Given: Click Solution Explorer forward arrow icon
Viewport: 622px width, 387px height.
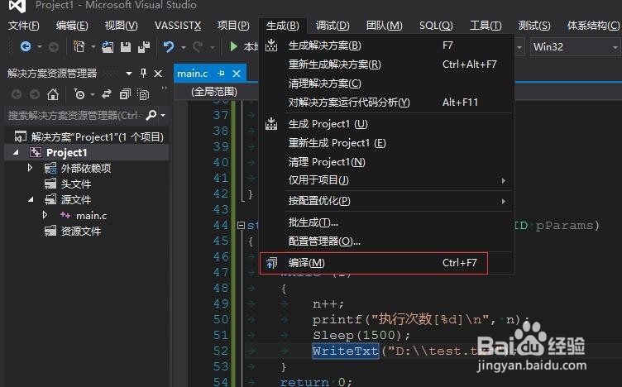Looking at the screenshot, I should tap(35, 94).
